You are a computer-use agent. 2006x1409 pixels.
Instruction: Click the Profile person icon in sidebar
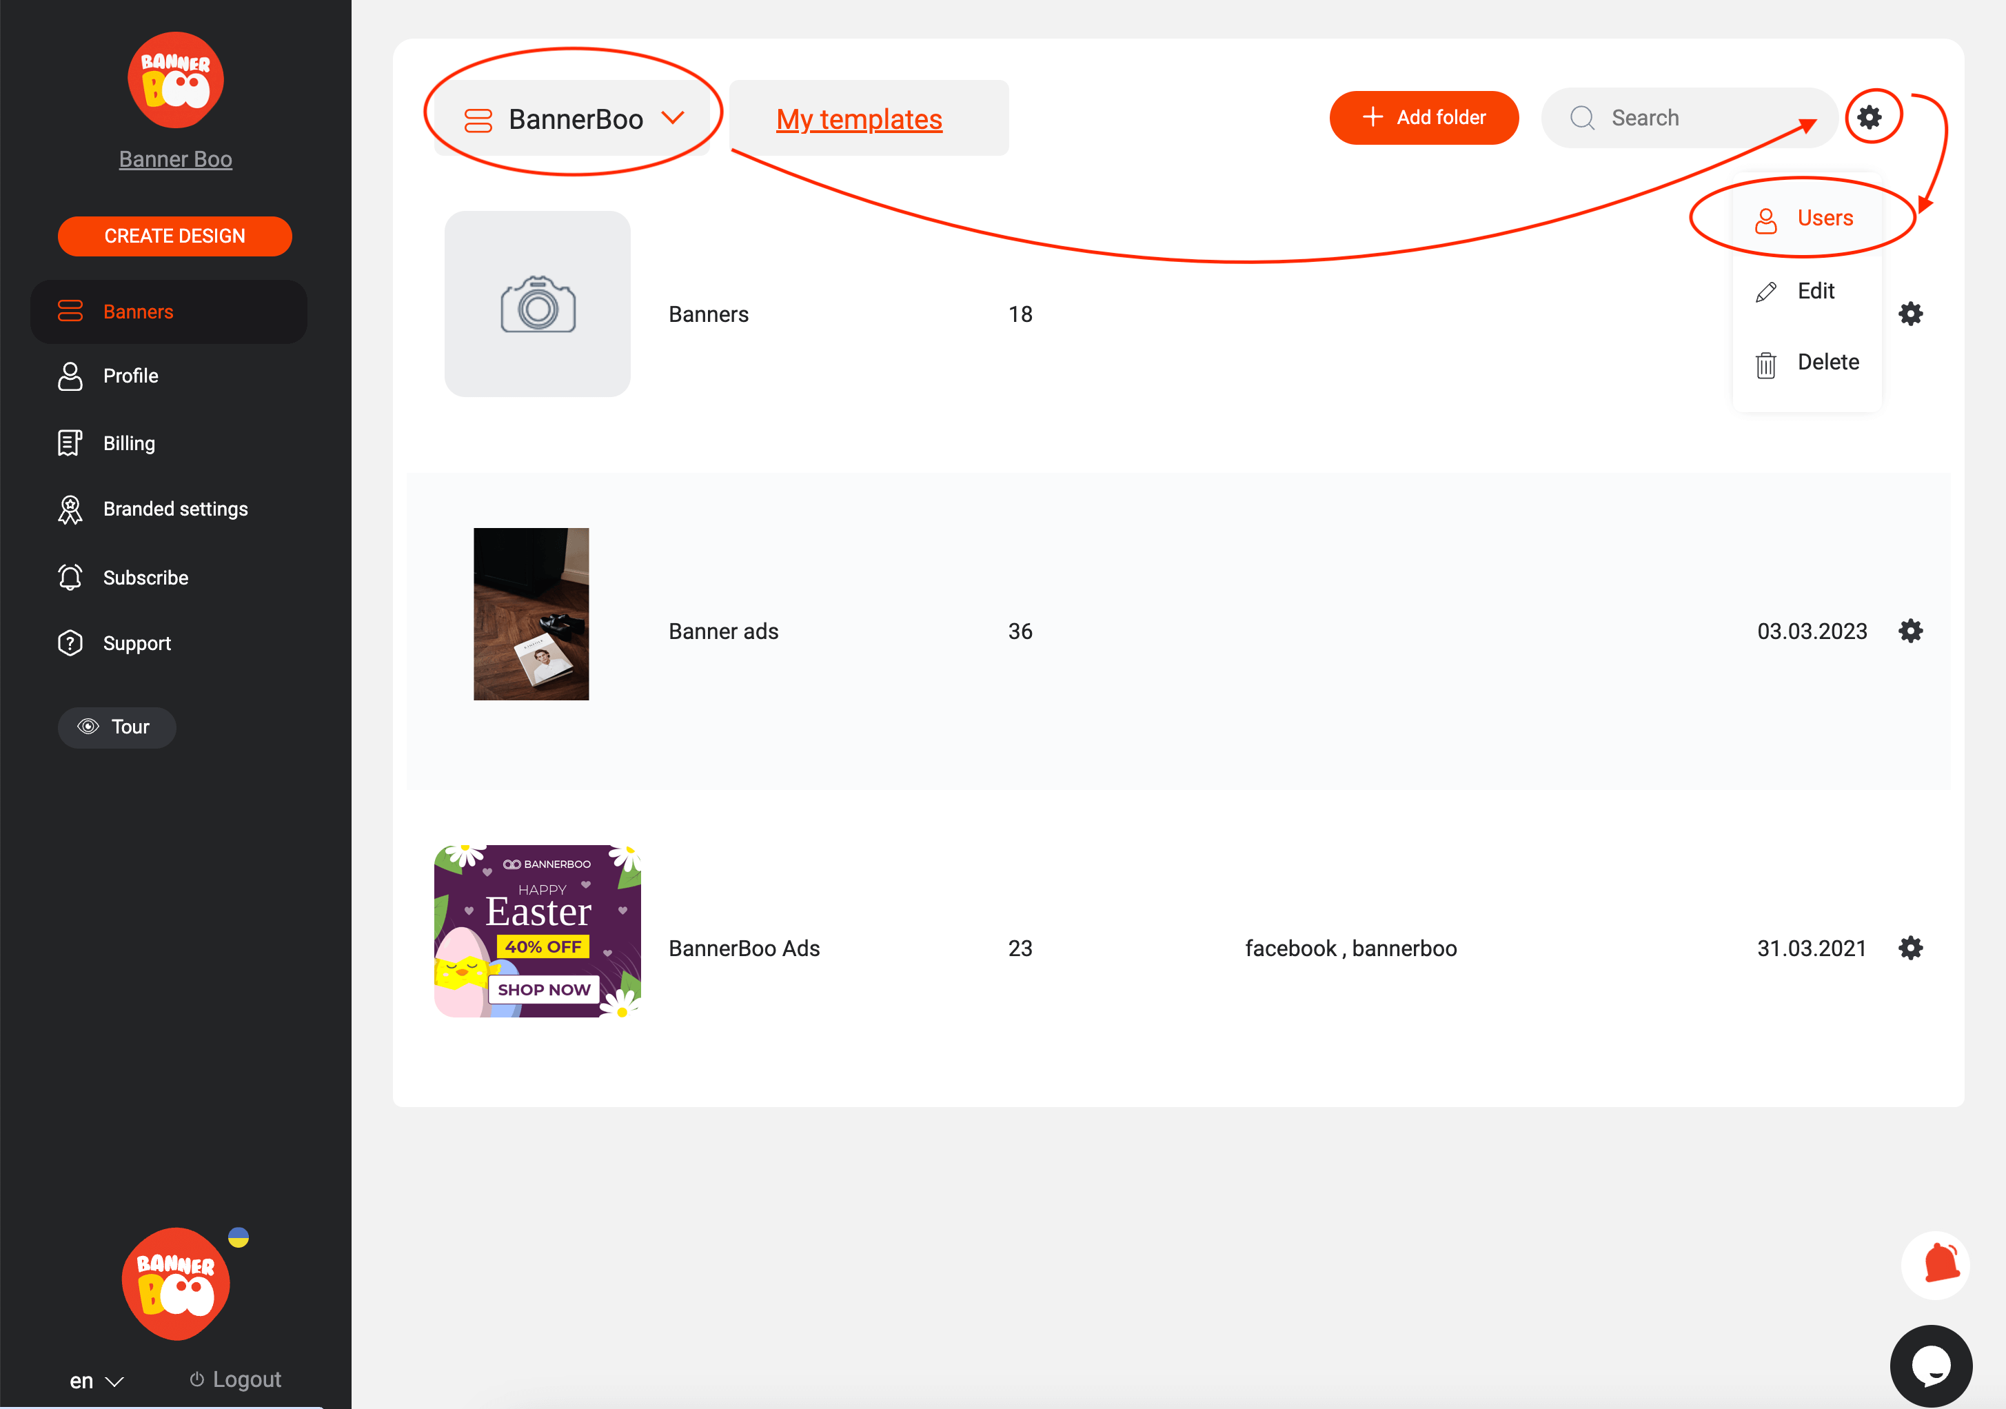(x=70, y=376)
